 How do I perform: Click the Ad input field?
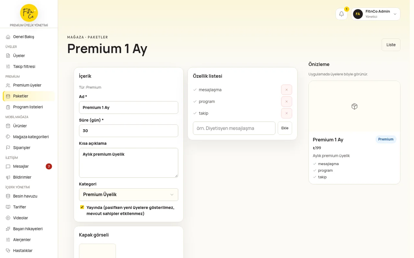[x=128, y=107]
